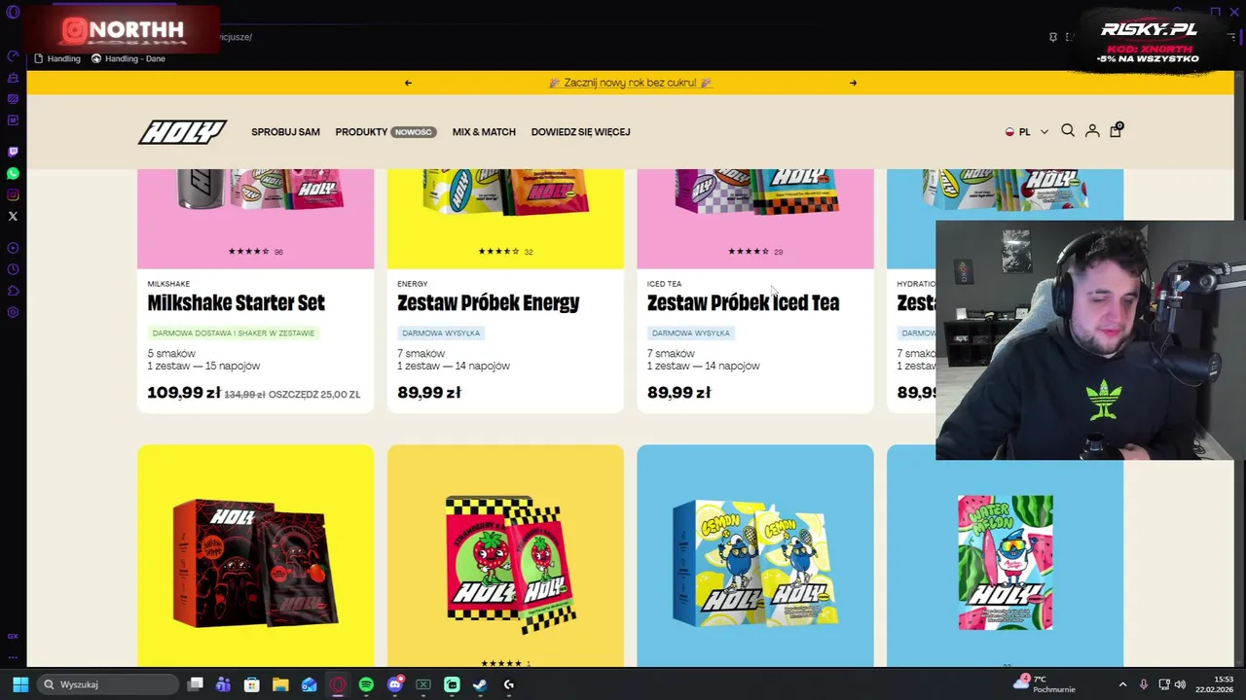Open the shopping cart icon
This screenshot has width=1246, height=700.
coord(1116,129)
